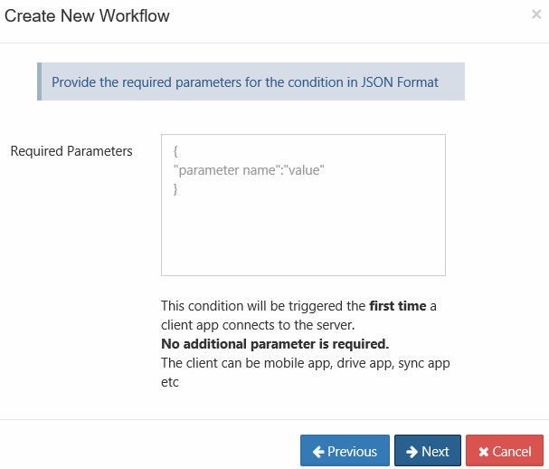
Task: Click the left arrow icon on Previous
Action: point(318,451)
